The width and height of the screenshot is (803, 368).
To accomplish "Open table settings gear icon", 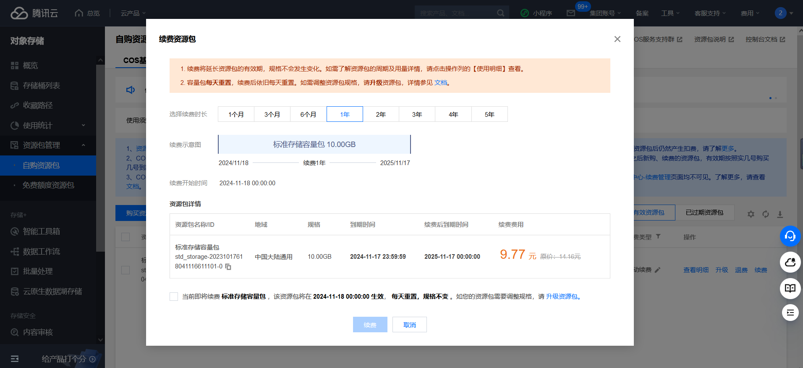I will tap(751, 214).
